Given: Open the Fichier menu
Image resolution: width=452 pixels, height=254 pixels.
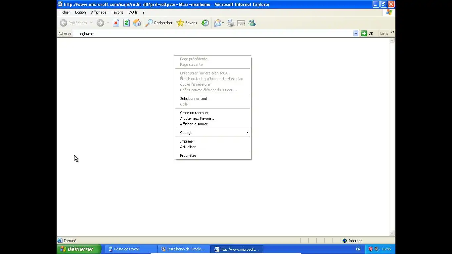Looking at the screenshot, I should (65, 12).
